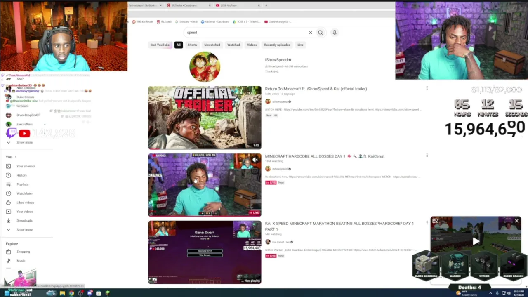The height and width of the screenshot is (297, 528).
Task: Open the KaiCenat Dashboard bookmark
Action: click(215, 22)
